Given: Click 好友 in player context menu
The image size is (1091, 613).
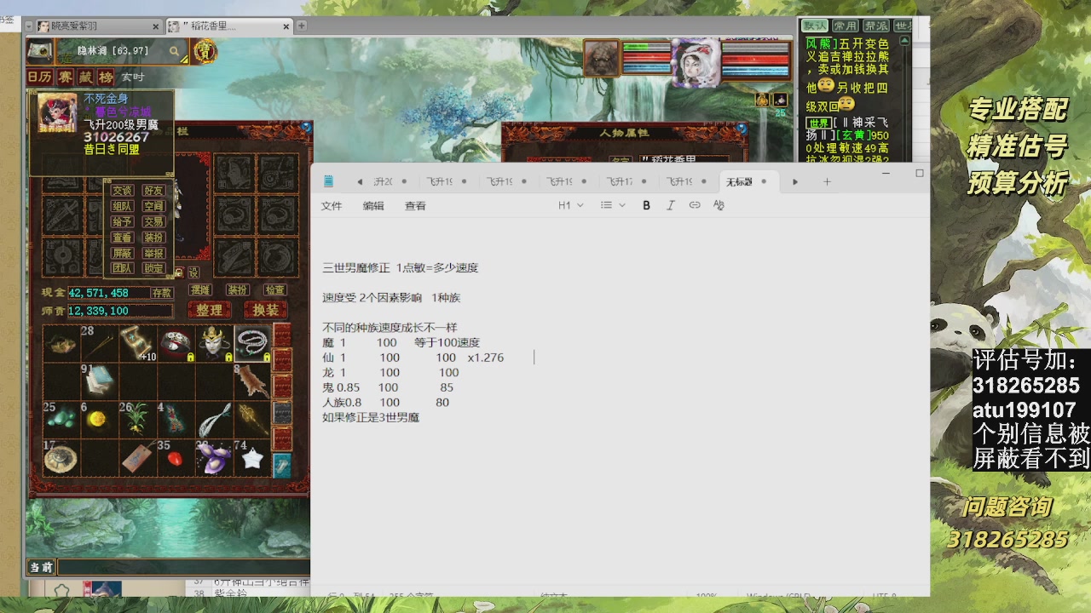Looking at the screenshot, I should coord(153,191).
